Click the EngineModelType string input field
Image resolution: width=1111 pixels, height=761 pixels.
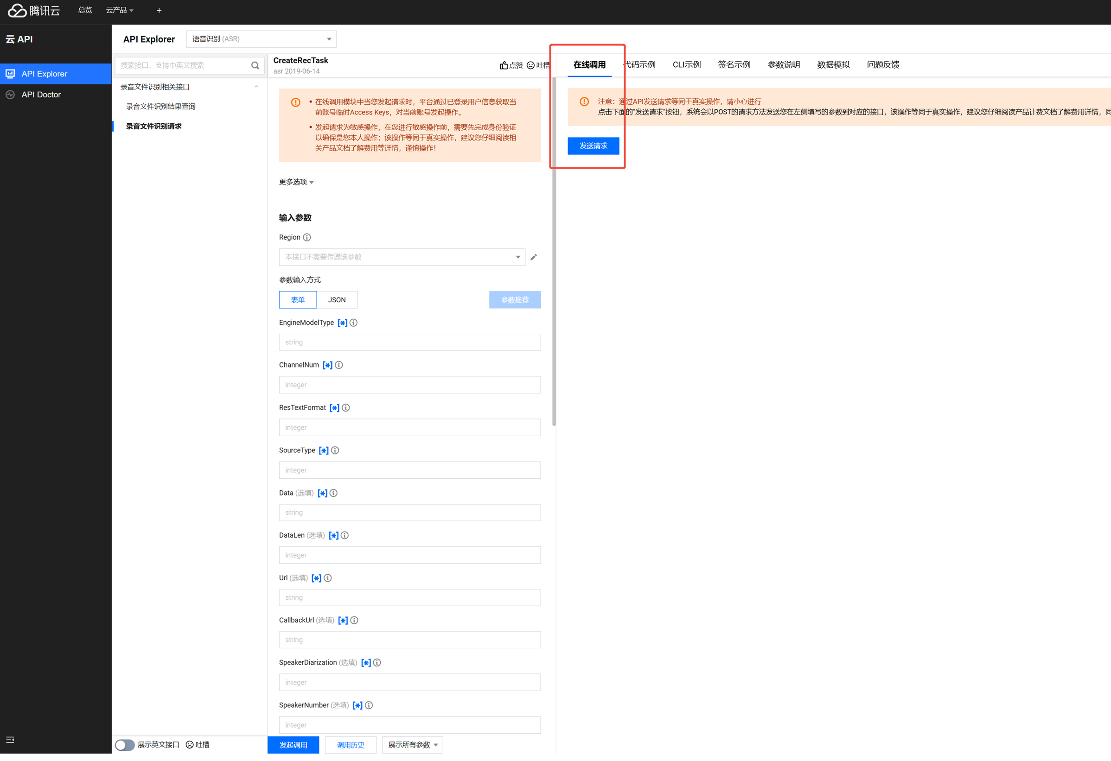pos(410,342)
